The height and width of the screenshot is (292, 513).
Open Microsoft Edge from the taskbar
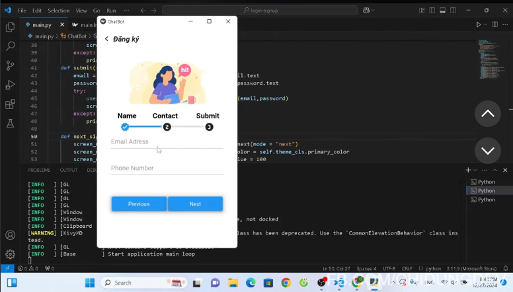pyautogui.click(x=251, y=283)
